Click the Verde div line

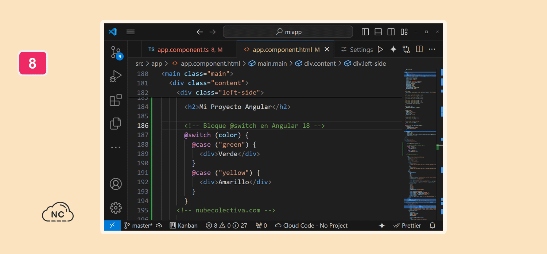pos(230,154)
